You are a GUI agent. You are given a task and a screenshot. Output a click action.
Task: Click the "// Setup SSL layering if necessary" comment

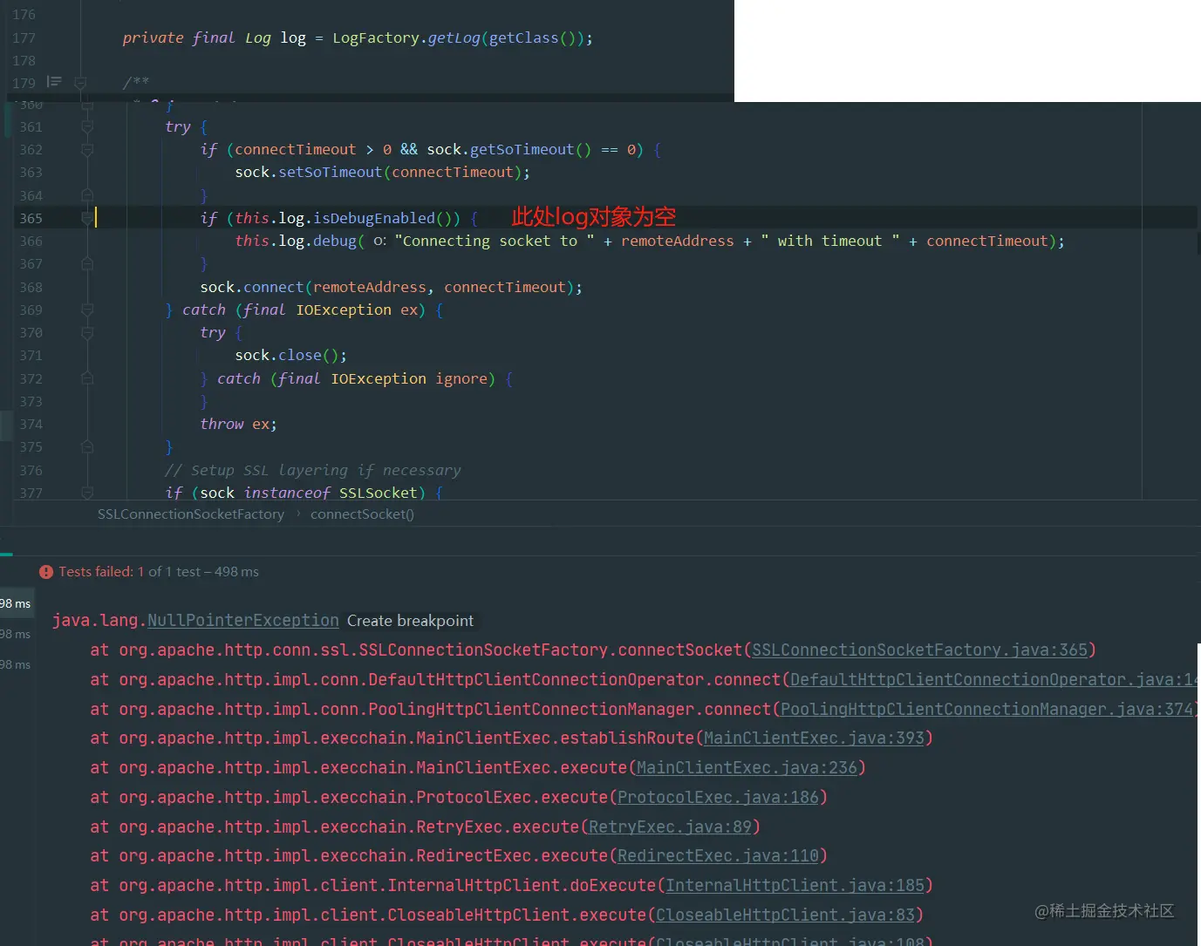[313, 470]
